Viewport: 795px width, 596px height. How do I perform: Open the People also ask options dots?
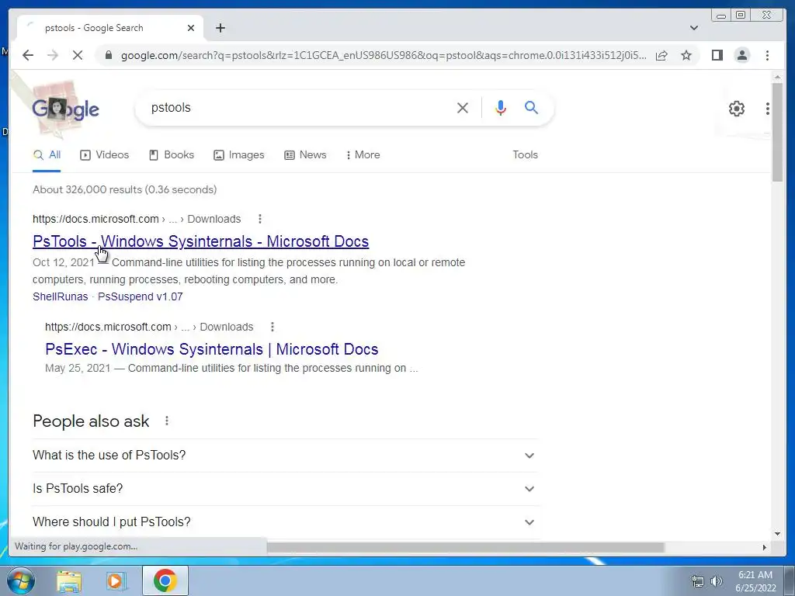167,421
